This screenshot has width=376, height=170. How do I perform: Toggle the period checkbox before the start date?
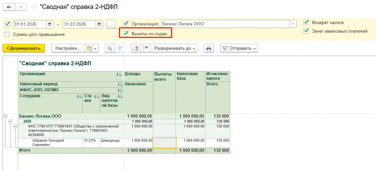pyautogui.click(x=7, y=24)
